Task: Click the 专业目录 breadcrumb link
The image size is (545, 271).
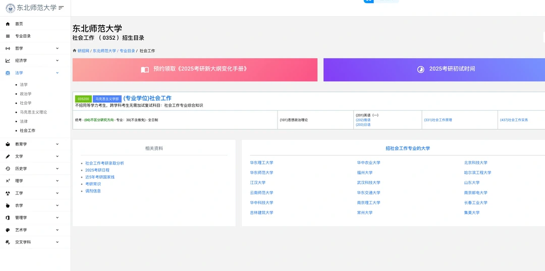Action: click(x=127, y=51)
